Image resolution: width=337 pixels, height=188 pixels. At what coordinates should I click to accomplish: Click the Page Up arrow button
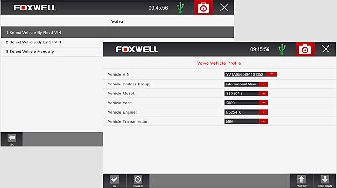click(x=301, y=181)
